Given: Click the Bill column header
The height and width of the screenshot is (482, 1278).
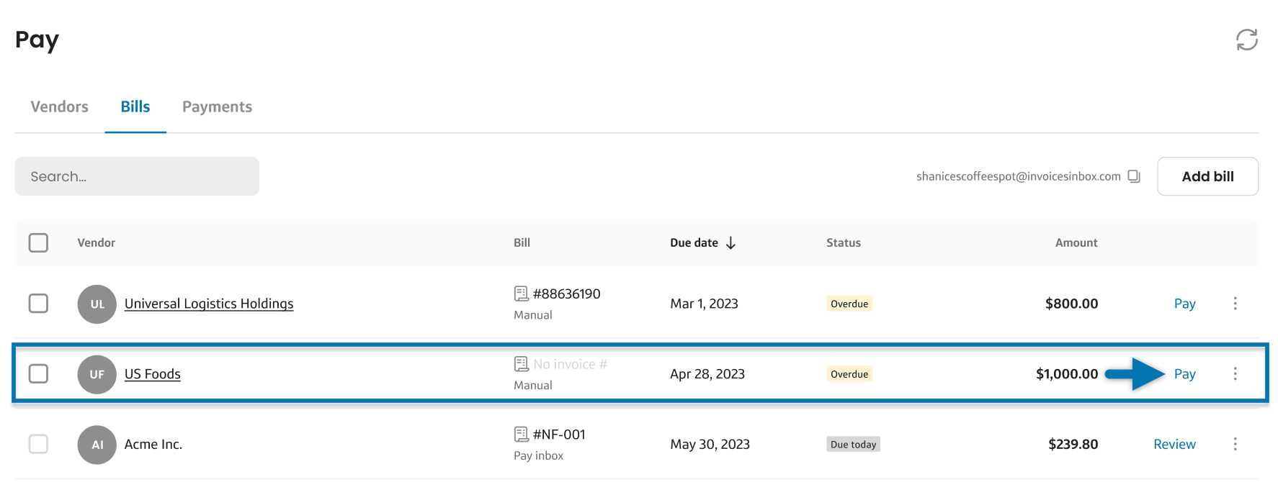Looking at the screenshot, I should click(x=522, y=243).
